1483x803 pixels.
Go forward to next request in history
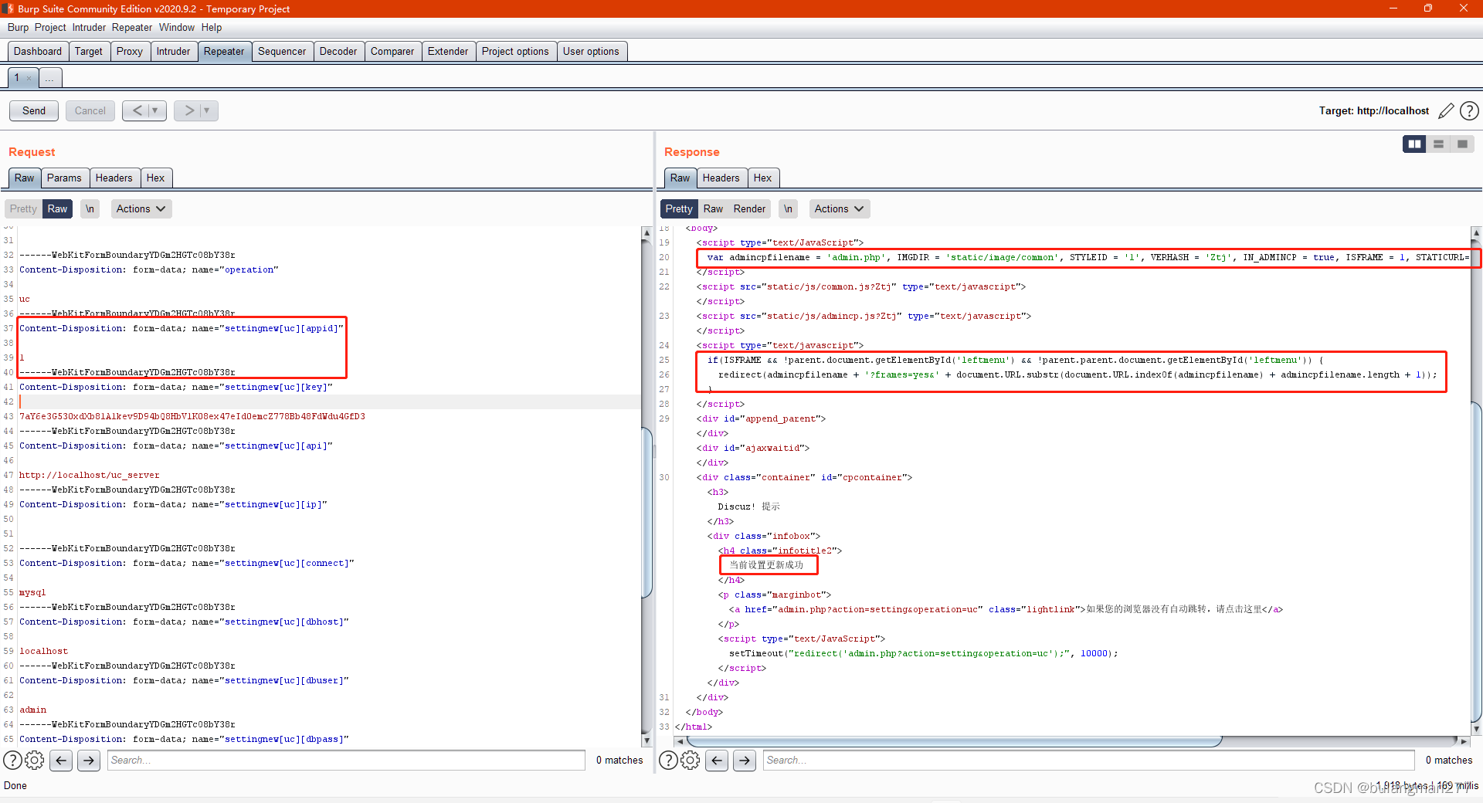tap(188, 110)
